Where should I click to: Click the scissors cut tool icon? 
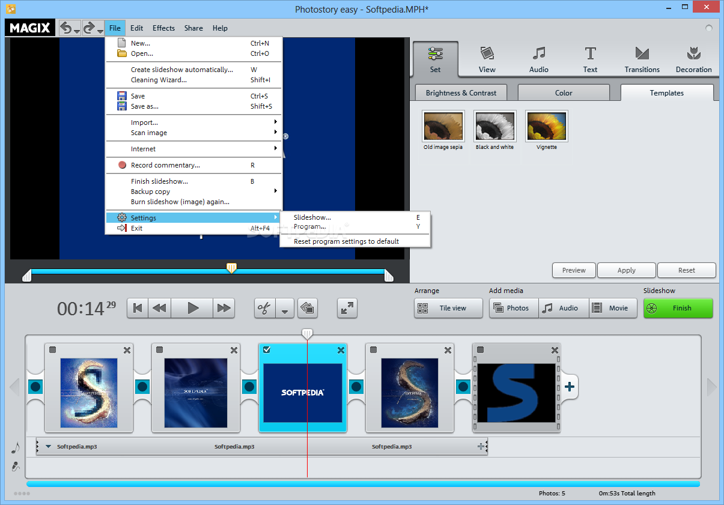(x=264, y=308)
